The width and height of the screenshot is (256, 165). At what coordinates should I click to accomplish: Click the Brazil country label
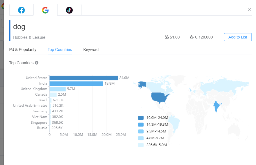[43, 100]
